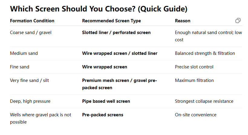Click the bold "Pre-packed screens" text
The image size is (248, 135).
pyautogui.click(x=103, y=115)
